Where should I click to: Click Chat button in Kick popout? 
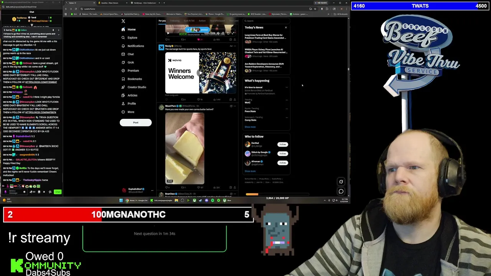click(x=58, y=192)
